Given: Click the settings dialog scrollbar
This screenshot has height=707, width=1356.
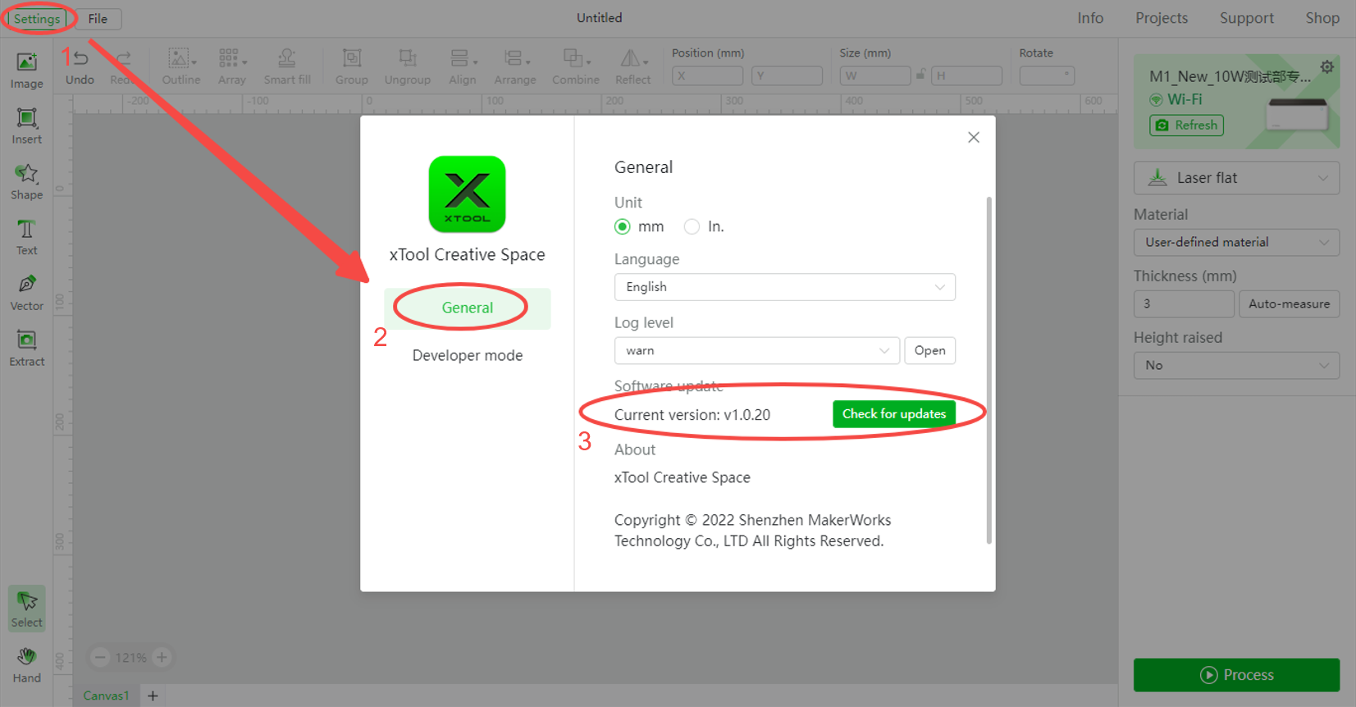Looking at the screenshot, I should click(988, 370).
